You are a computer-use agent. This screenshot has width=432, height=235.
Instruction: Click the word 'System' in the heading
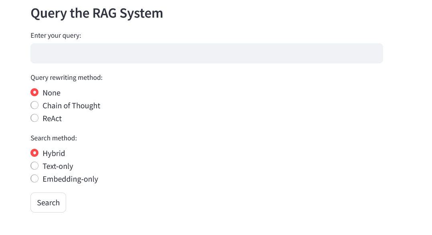point(141,14)
